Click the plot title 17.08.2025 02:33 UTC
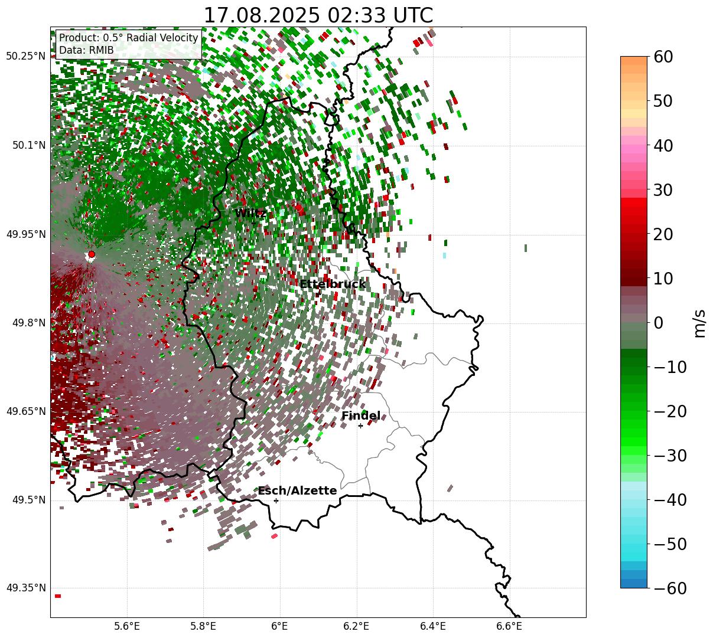Screen dimensions: 713x638 click(x=318, y=15)
